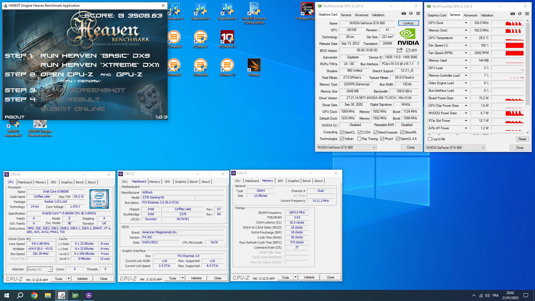This screenshot has width=535, height=301.
Task: Open PCMark 7 desktop icon
Action: point(201,39)
